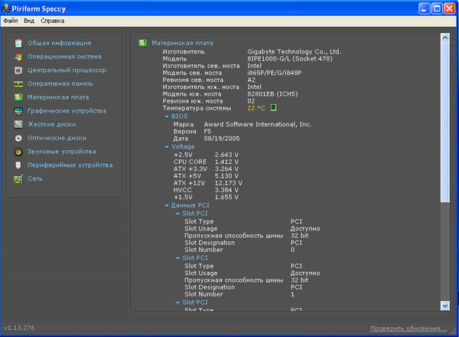
Task: Open the Операционная система section
Action: tap(64, 57)
